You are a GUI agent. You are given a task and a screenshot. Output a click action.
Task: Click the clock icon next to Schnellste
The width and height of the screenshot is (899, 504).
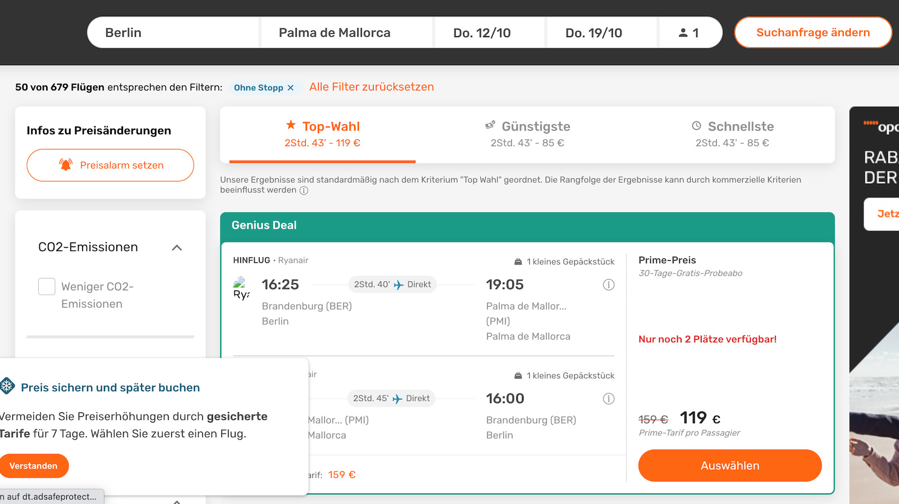[697, 126]
